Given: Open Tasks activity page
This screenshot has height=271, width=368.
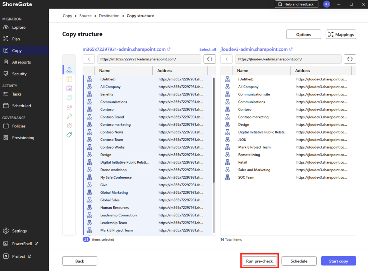Looking at the screenshot, I should [17, 94].
